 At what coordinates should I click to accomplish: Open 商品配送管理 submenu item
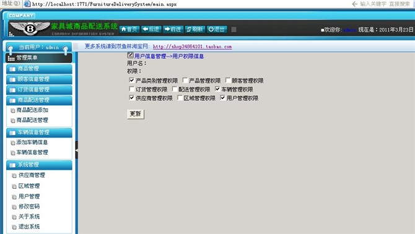click(32, 120)
